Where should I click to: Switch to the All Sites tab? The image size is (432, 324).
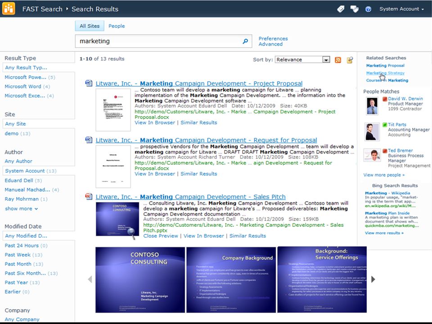click(90, 26)
